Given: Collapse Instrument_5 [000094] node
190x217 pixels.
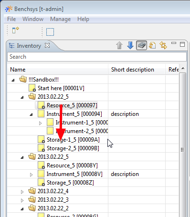Looking at the screenshot, I should coord(32,114).
